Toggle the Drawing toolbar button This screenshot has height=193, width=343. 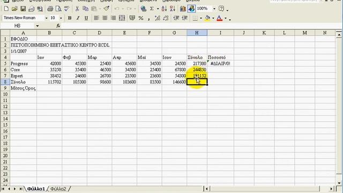click(x=191, y=9)
